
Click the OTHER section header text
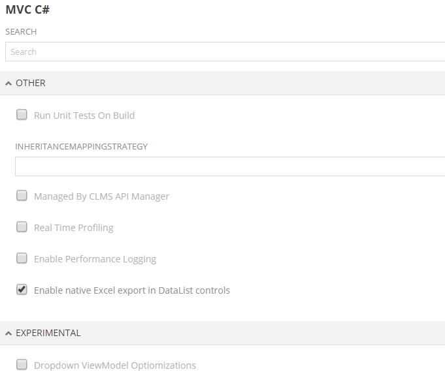[x=31, y=84]
